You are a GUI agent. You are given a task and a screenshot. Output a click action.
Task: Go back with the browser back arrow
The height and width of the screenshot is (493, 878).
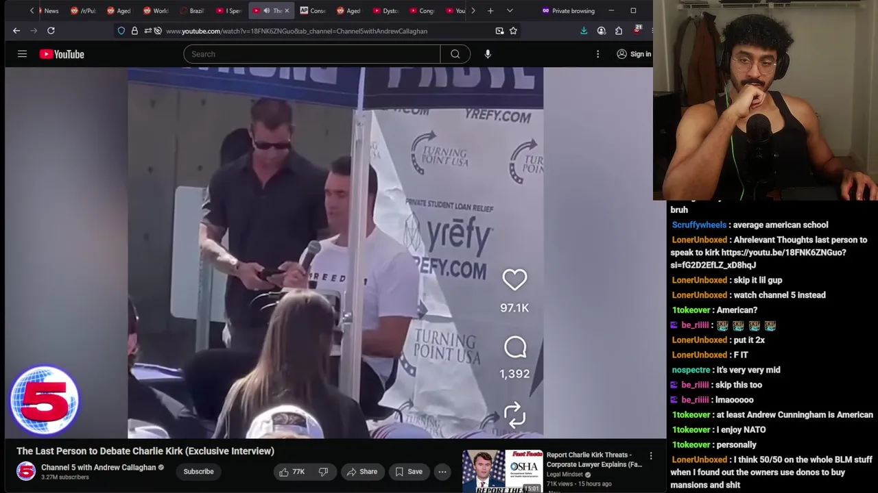[16, 31]
